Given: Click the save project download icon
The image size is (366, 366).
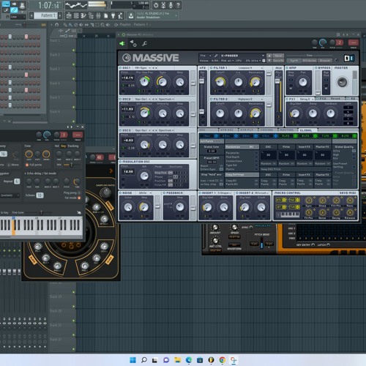Looking at the screenshot, I should point(131,16).
